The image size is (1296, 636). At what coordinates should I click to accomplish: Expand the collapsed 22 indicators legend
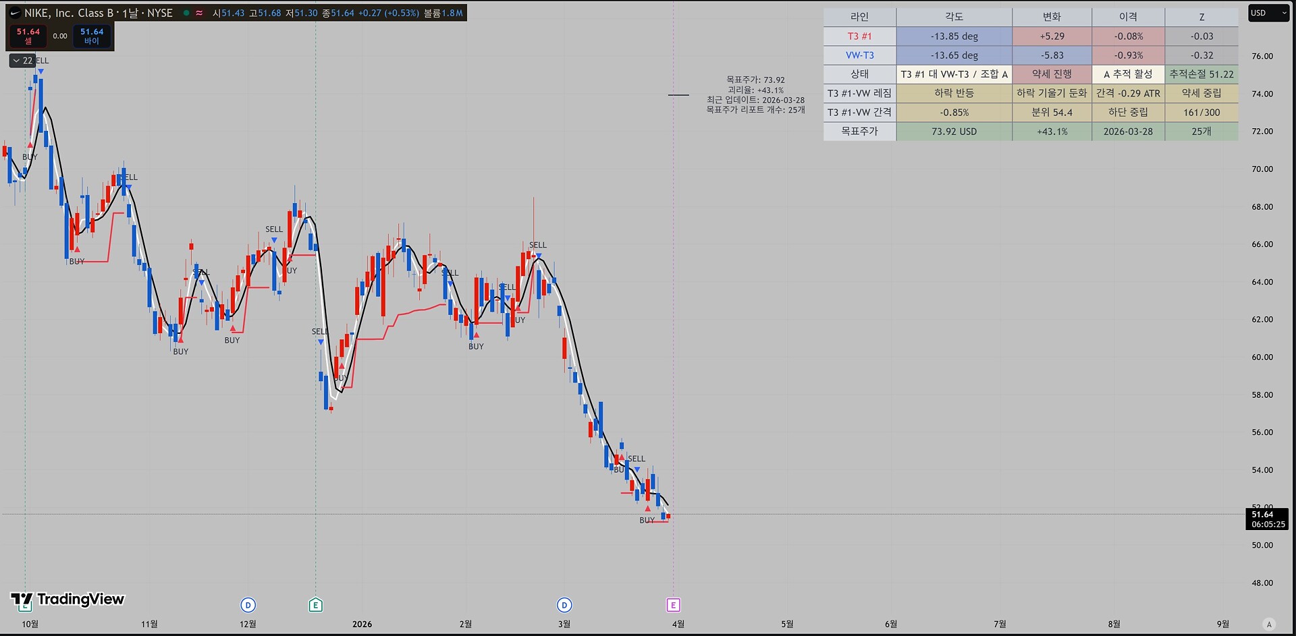point(22,61)
